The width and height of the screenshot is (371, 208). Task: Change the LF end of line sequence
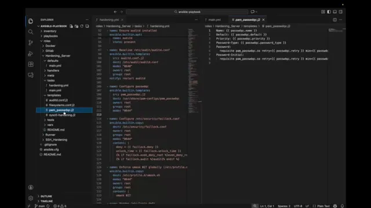pyautogui.click(x=307, y=206)
